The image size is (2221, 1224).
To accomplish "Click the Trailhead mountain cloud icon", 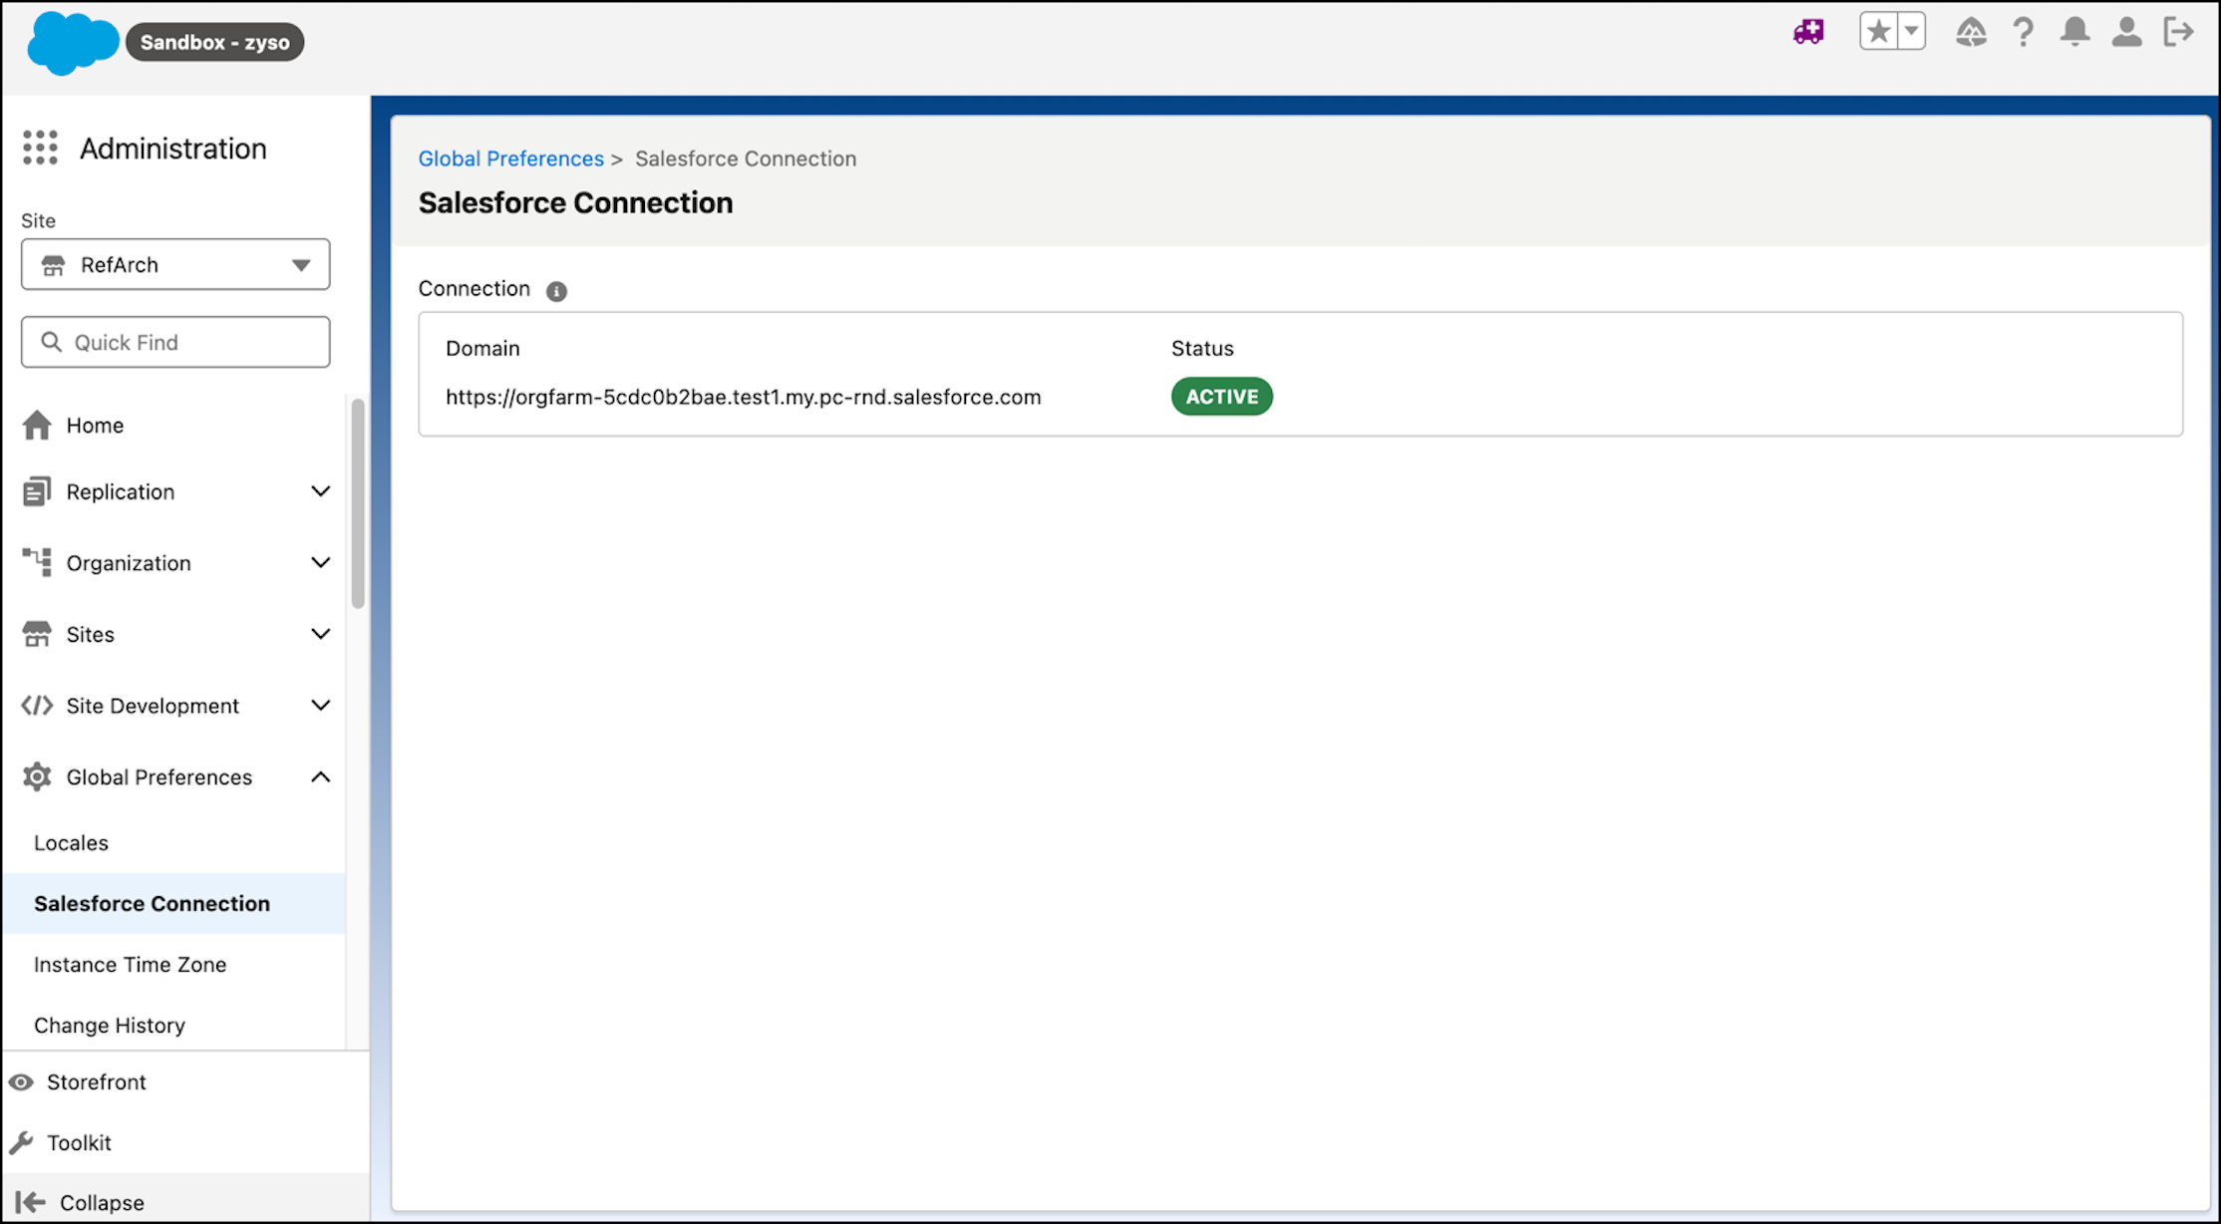I will 1971,32.
